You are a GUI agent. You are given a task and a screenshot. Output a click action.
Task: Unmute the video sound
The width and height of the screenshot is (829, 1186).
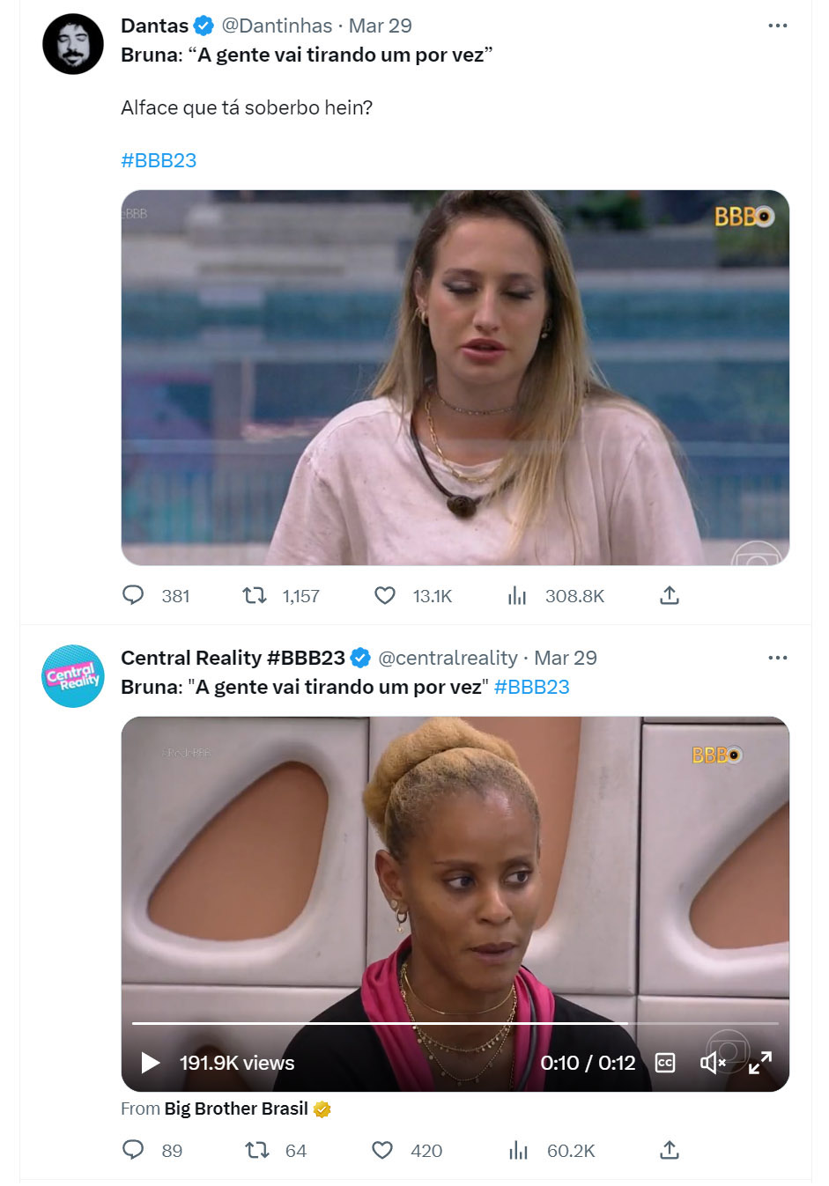(713, 1063)
